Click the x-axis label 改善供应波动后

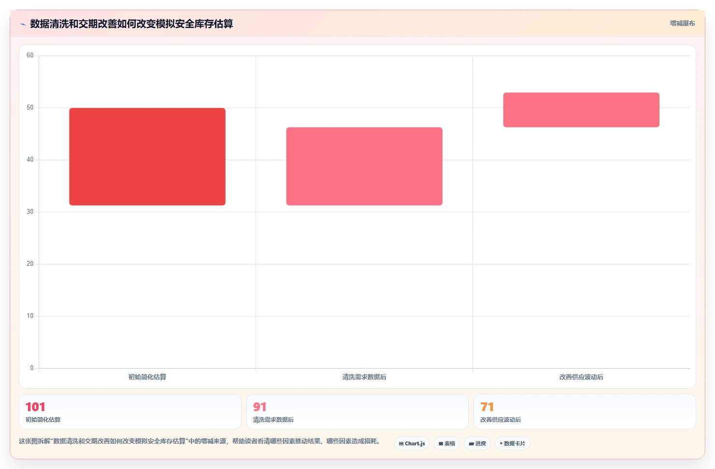coord(581,377)
